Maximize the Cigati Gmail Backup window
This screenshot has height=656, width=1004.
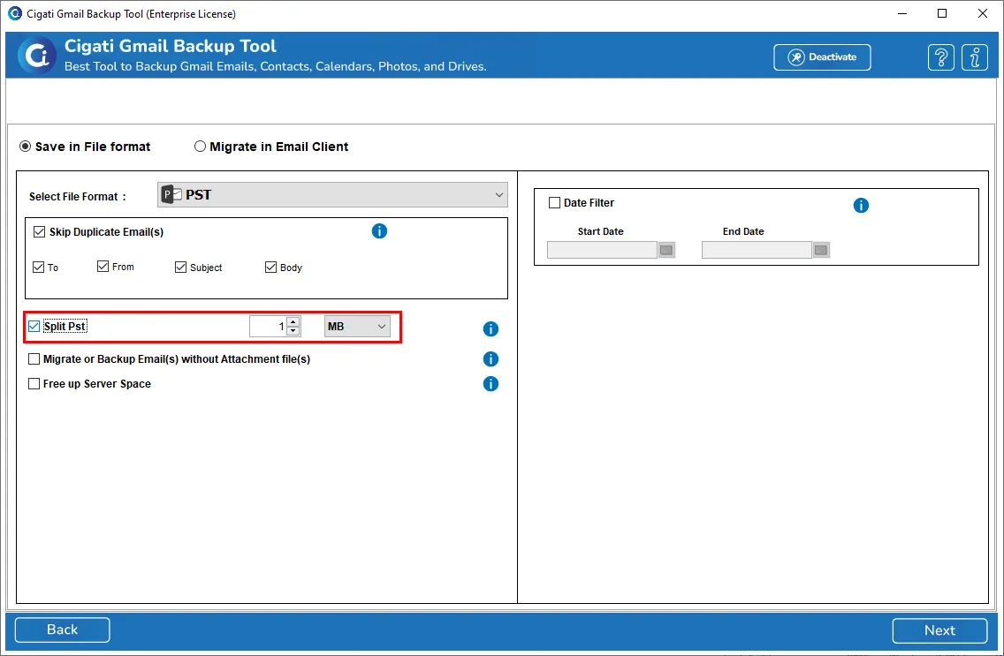942,13
